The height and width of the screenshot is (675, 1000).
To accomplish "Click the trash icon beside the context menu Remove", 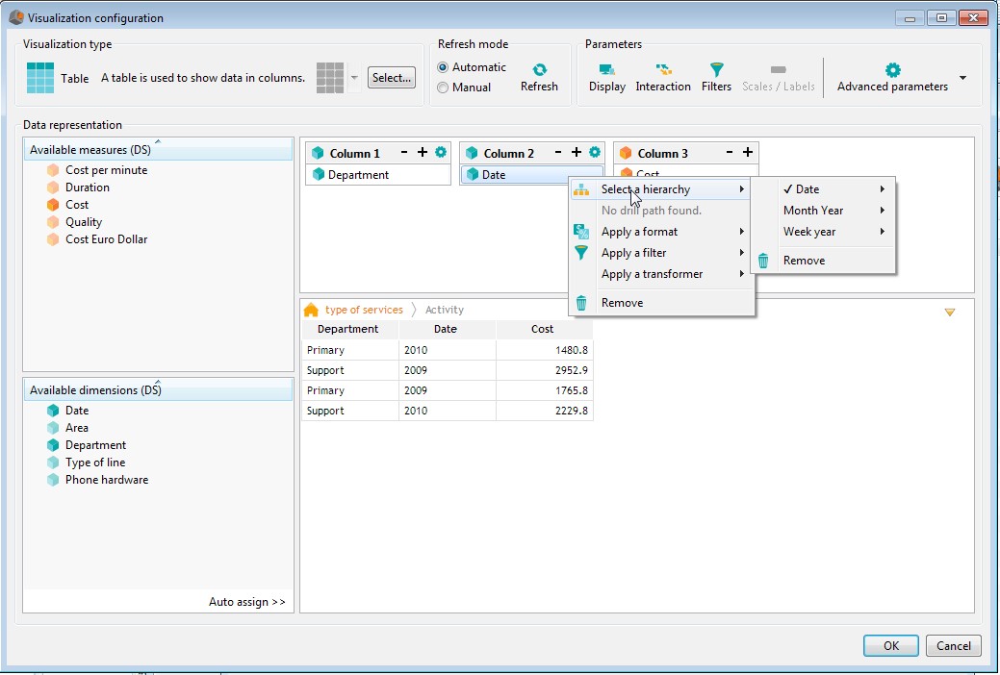I will [581, 303].
